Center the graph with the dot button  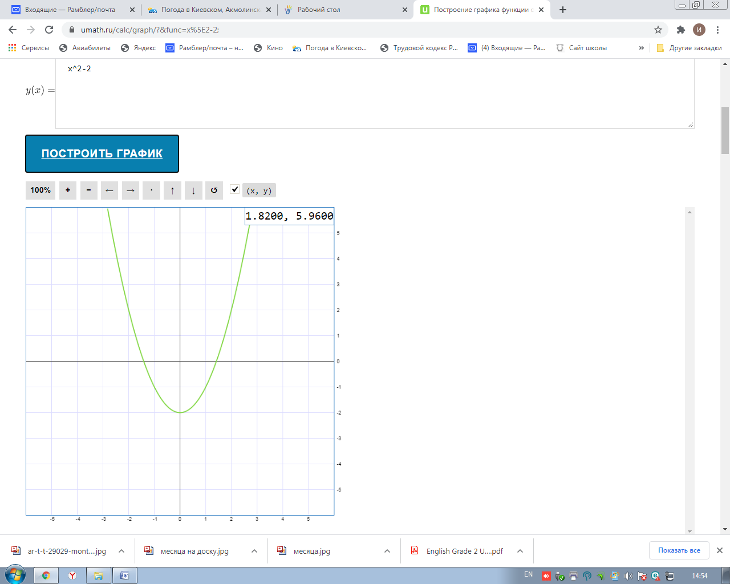[x=151, y=190]
